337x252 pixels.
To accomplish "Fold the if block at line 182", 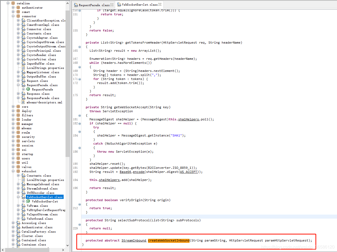I will (x=80, y=123).
